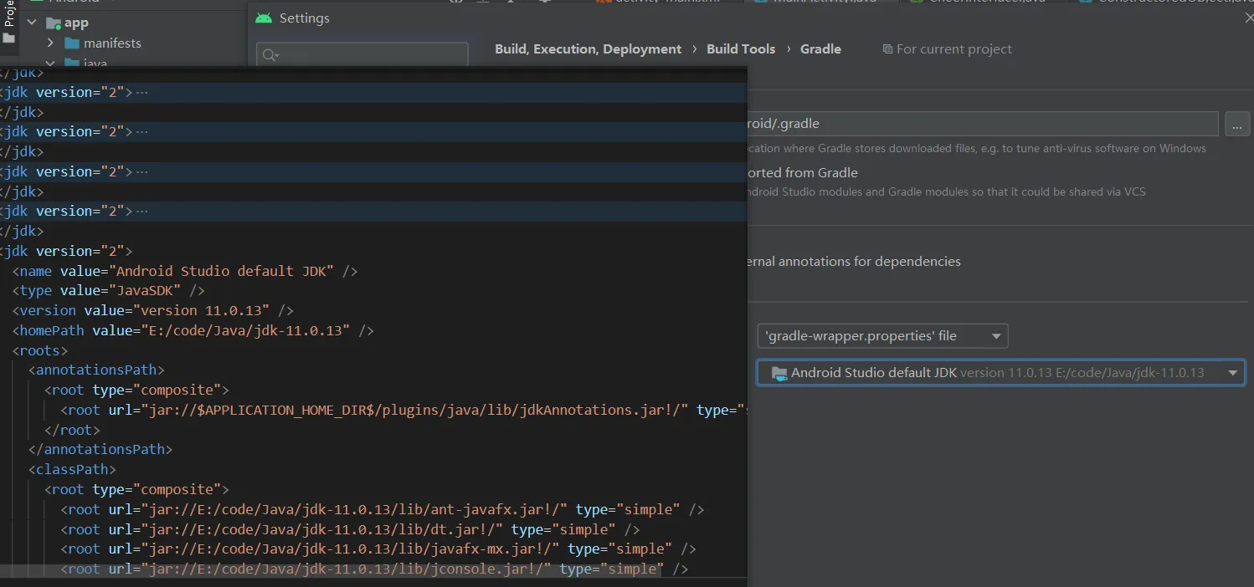
Task: Click the manifests folder icon
Action: 71,43
